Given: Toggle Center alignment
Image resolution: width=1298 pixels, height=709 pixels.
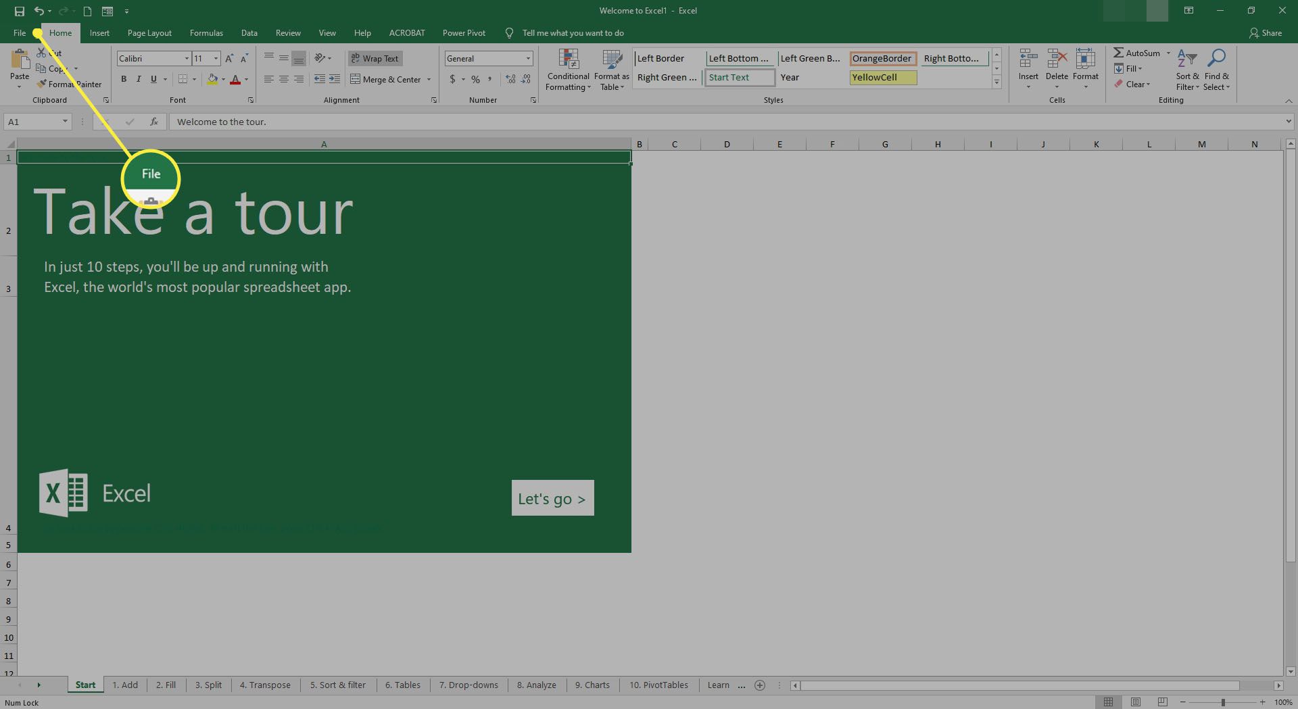Looking at the screenshot, I should pos(284,79).
